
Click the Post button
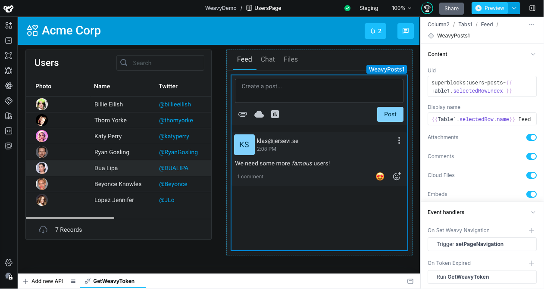390,114
